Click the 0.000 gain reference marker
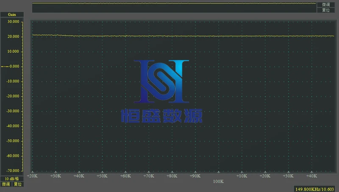This screenshot has width=339, height=192. 10,66
